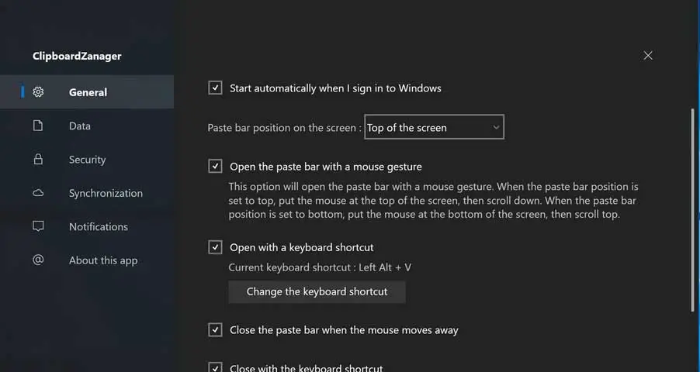This screenshot has height=372, width=700.
Task: Uncheck open paste bar with mouse gesture
Action: tap(216, 167)
